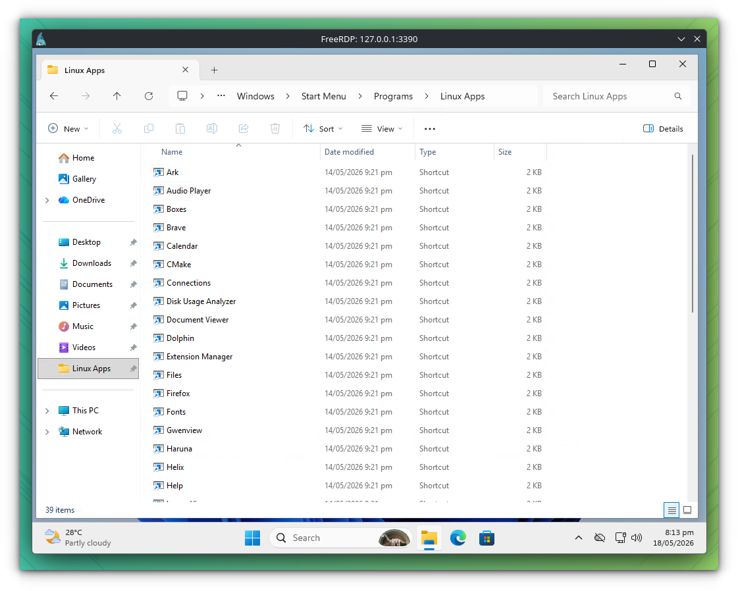Screen dimensions: 738x591
Task: Unpin Documents from Quick access
Action: click(x=133, y=285)
